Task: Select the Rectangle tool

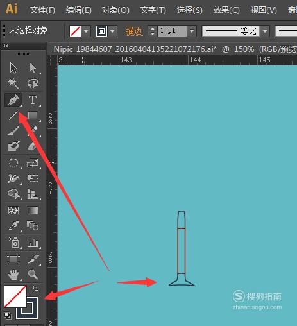Action: [x=33, y=116]
